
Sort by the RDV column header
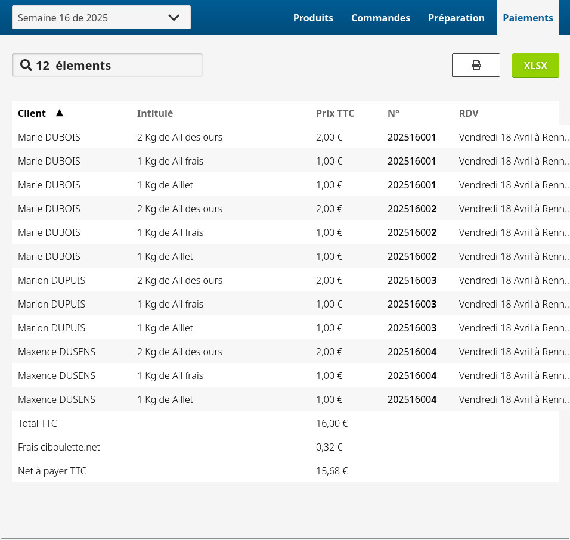coord(469,113)
